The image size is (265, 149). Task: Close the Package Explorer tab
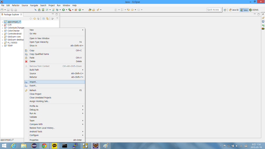[x=21, y=14]
